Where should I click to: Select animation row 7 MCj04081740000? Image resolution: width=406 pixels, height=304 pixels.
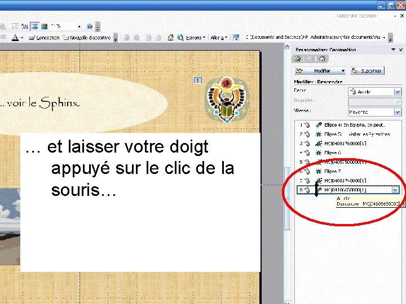tap(348, 181)
